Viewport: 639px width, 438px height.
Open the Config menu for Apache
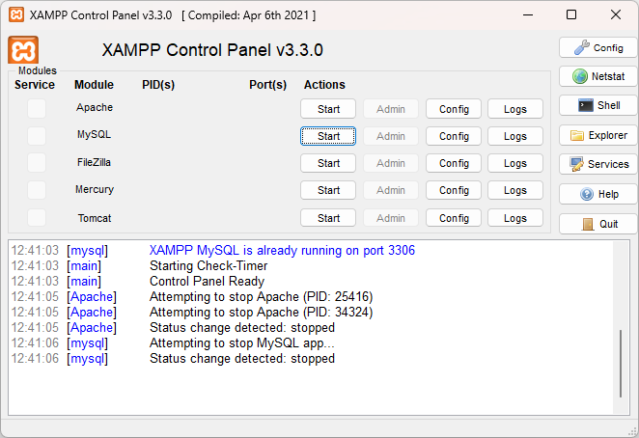pyautogui.click(x=454, y=109)
